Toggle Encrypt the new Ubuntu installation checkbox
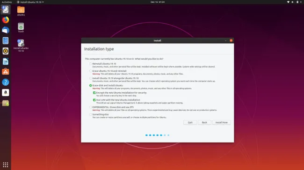Viewport: 304px width, 170px height. pyautogui.click(x=94, y=93)
